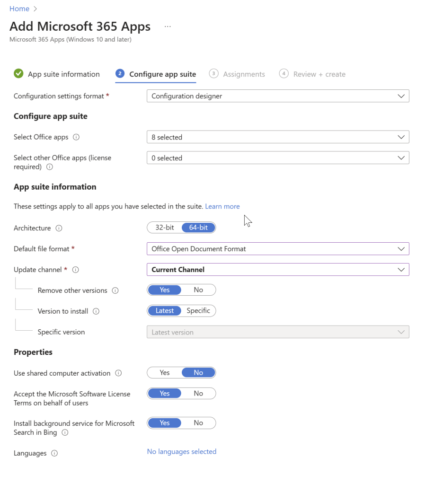This screenshot has height=484, width=425.
Task: Click info icon beside Architecture label
Action: [x=59, y=228]
